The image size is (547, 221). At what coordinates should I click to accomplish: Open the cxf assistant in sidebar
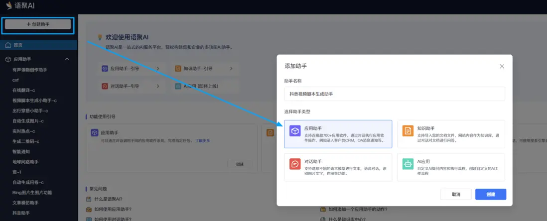tap(16, 80)
